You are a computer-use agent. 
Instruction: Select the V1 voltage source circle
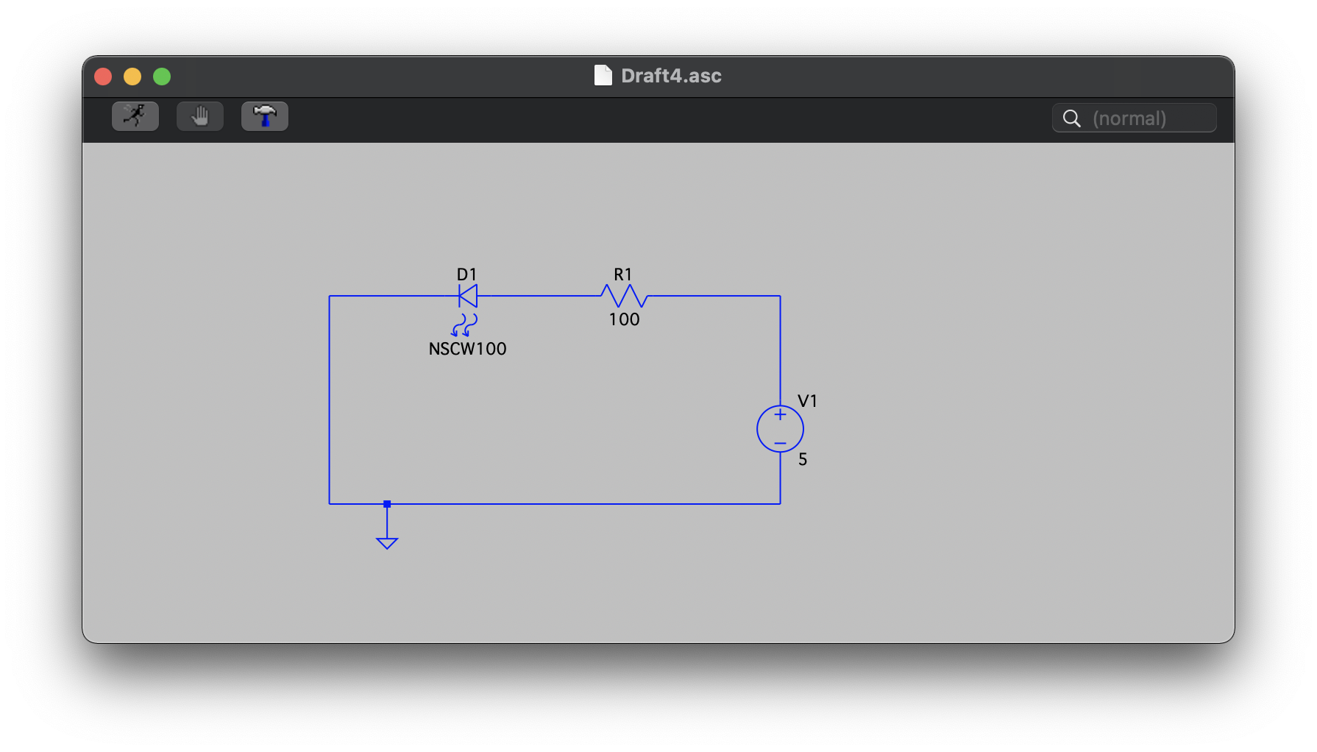coord(780,429)
